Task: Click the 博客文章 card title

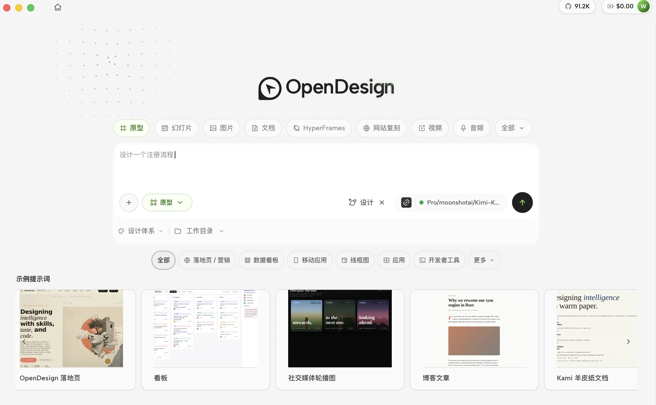Action: pos(436,378)
